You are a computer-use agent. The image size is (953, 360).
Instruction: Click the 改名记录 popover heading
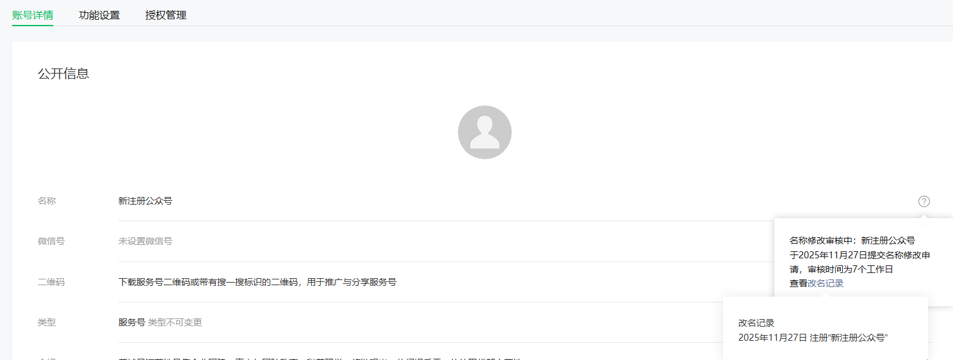pos(756,324)
